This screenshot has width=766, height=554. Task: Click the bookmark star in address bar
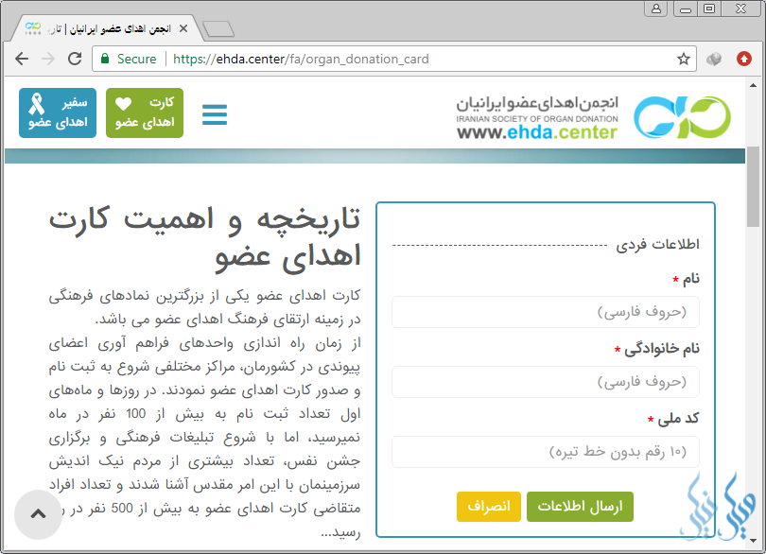tap(683, 59)
